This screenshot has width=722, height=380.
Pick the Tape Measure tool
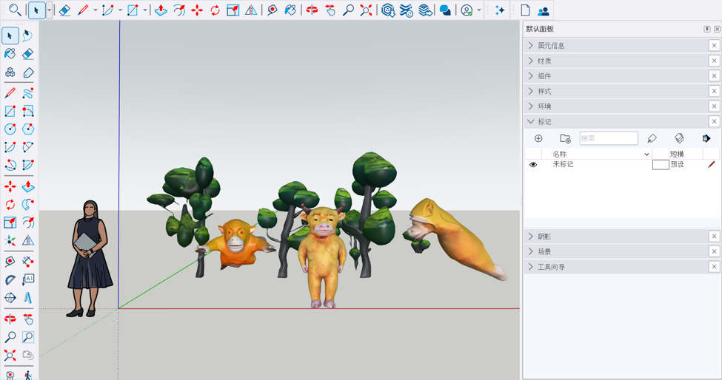point(10,262)
